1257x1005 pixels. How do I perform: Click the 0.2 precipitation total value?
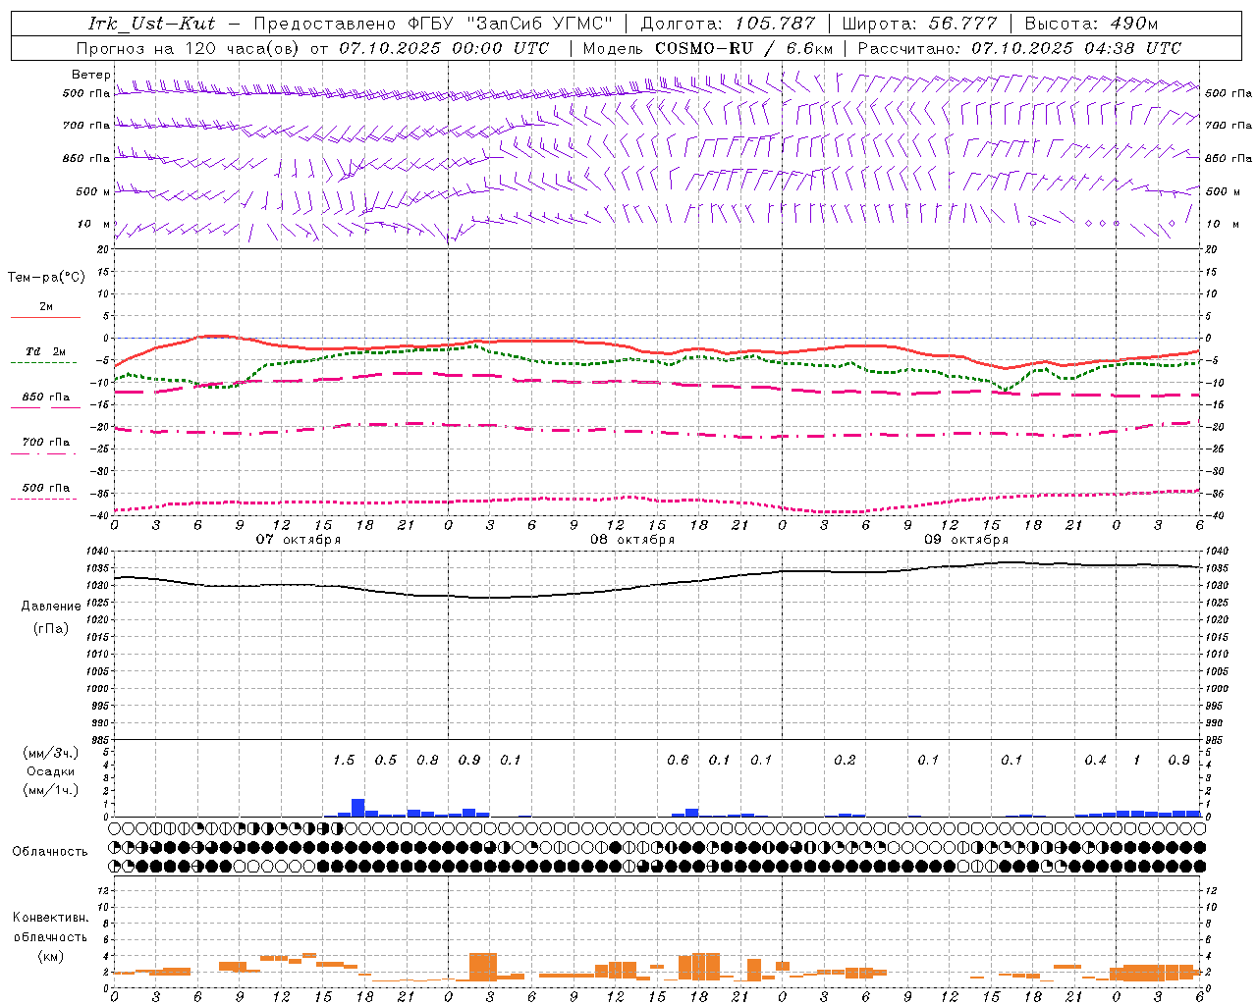tap(845, 760)
